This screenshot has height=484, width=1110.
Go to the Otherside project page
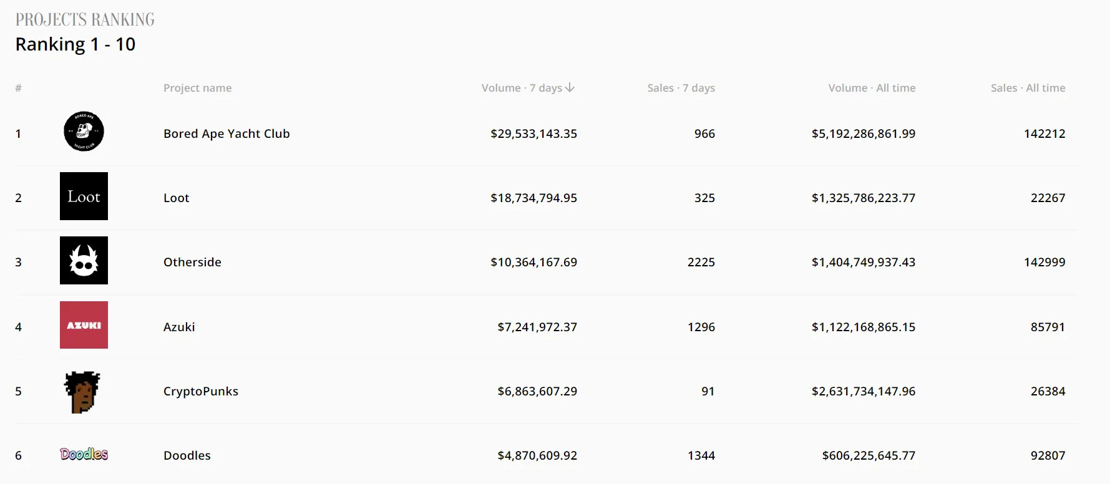192,262
